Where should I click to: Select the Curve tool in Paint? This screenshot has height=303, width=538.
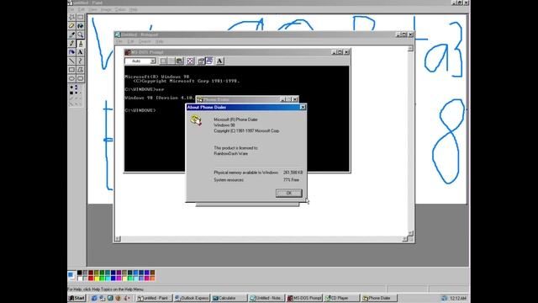[81, 61]
